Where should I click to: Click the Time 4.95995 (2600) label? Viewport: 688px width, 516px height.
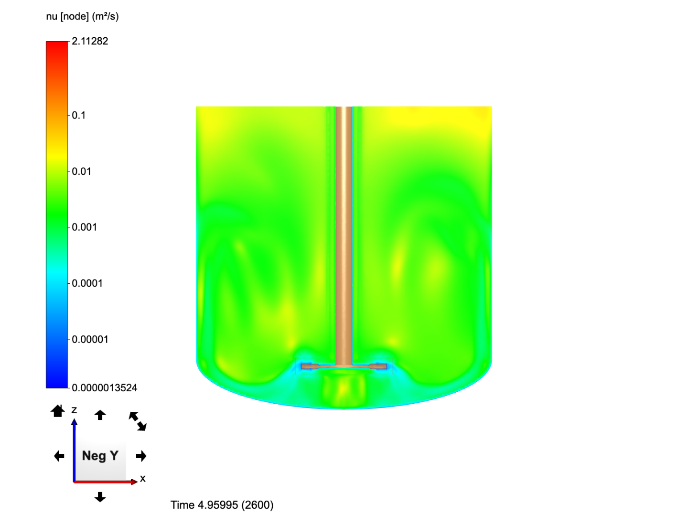[x=222, y=505]
